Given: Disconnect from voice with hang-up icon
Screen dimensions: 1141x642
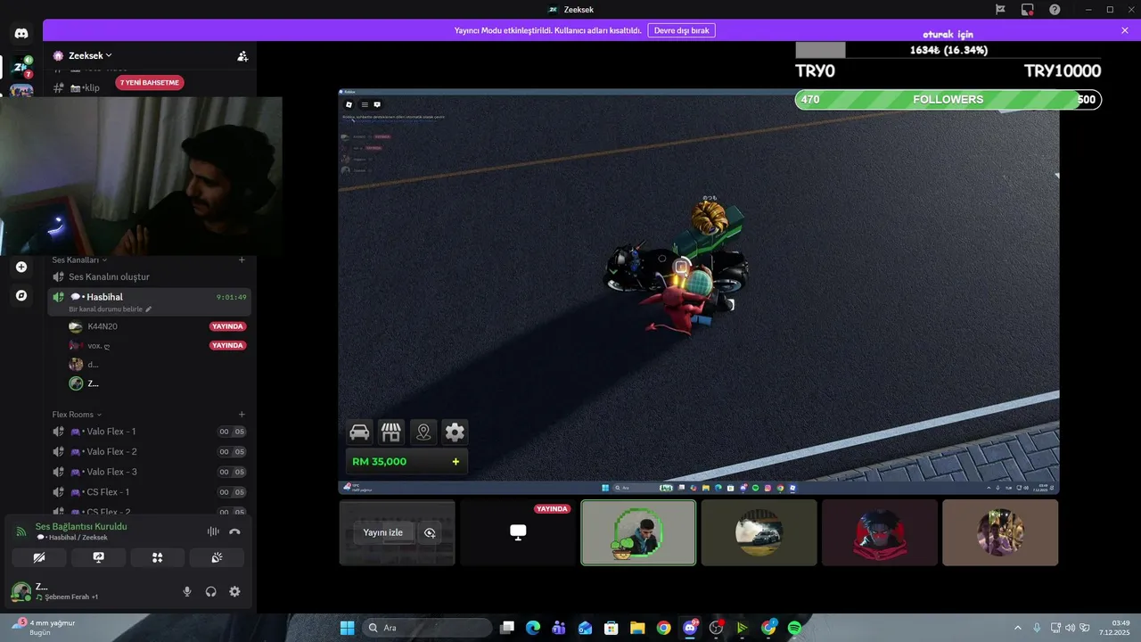Looking at the screenshot, I should [x=234, y=531].
